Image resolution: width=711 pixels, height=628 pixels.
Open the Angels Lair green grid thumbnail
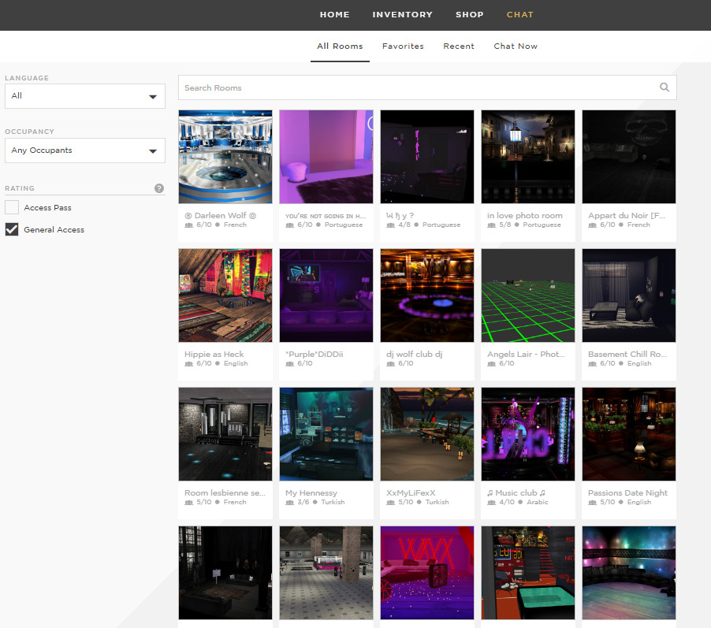point(528,295)
